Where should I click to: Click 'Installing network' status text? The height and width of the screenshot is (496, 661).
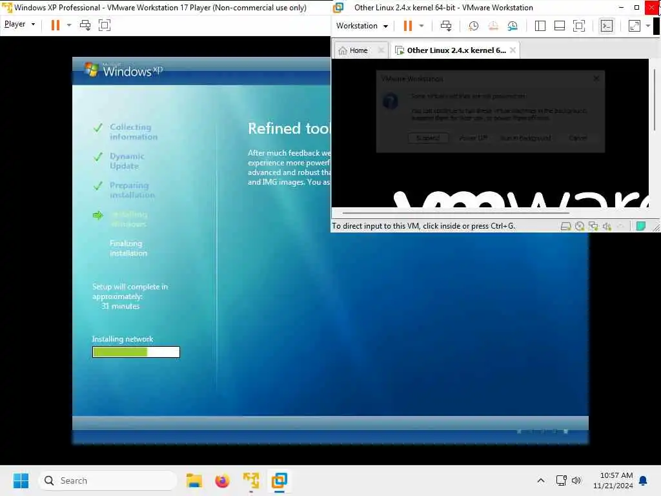[x=123, y=339]
